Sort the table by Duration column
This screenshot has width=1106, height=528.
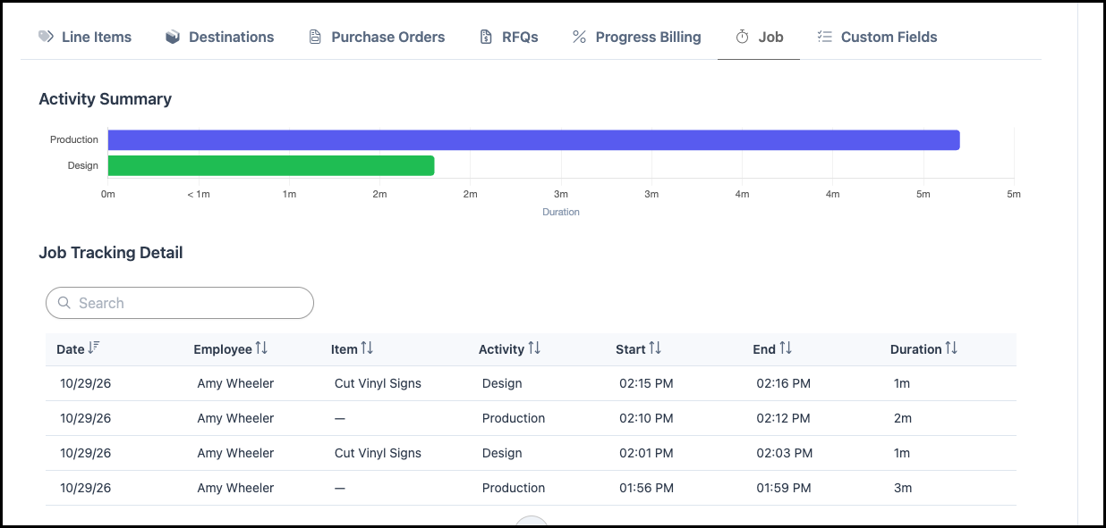coord(923,349)
